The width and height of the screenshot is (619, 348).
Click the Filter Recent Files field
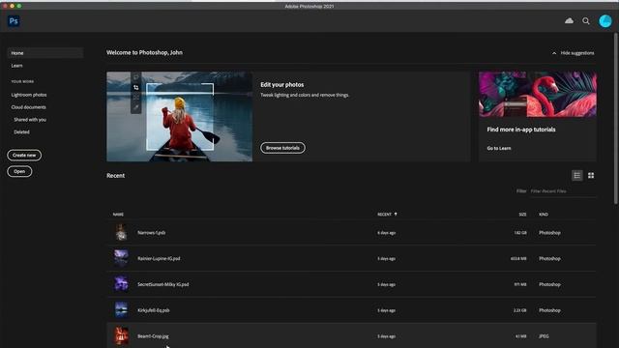(563, 191)
